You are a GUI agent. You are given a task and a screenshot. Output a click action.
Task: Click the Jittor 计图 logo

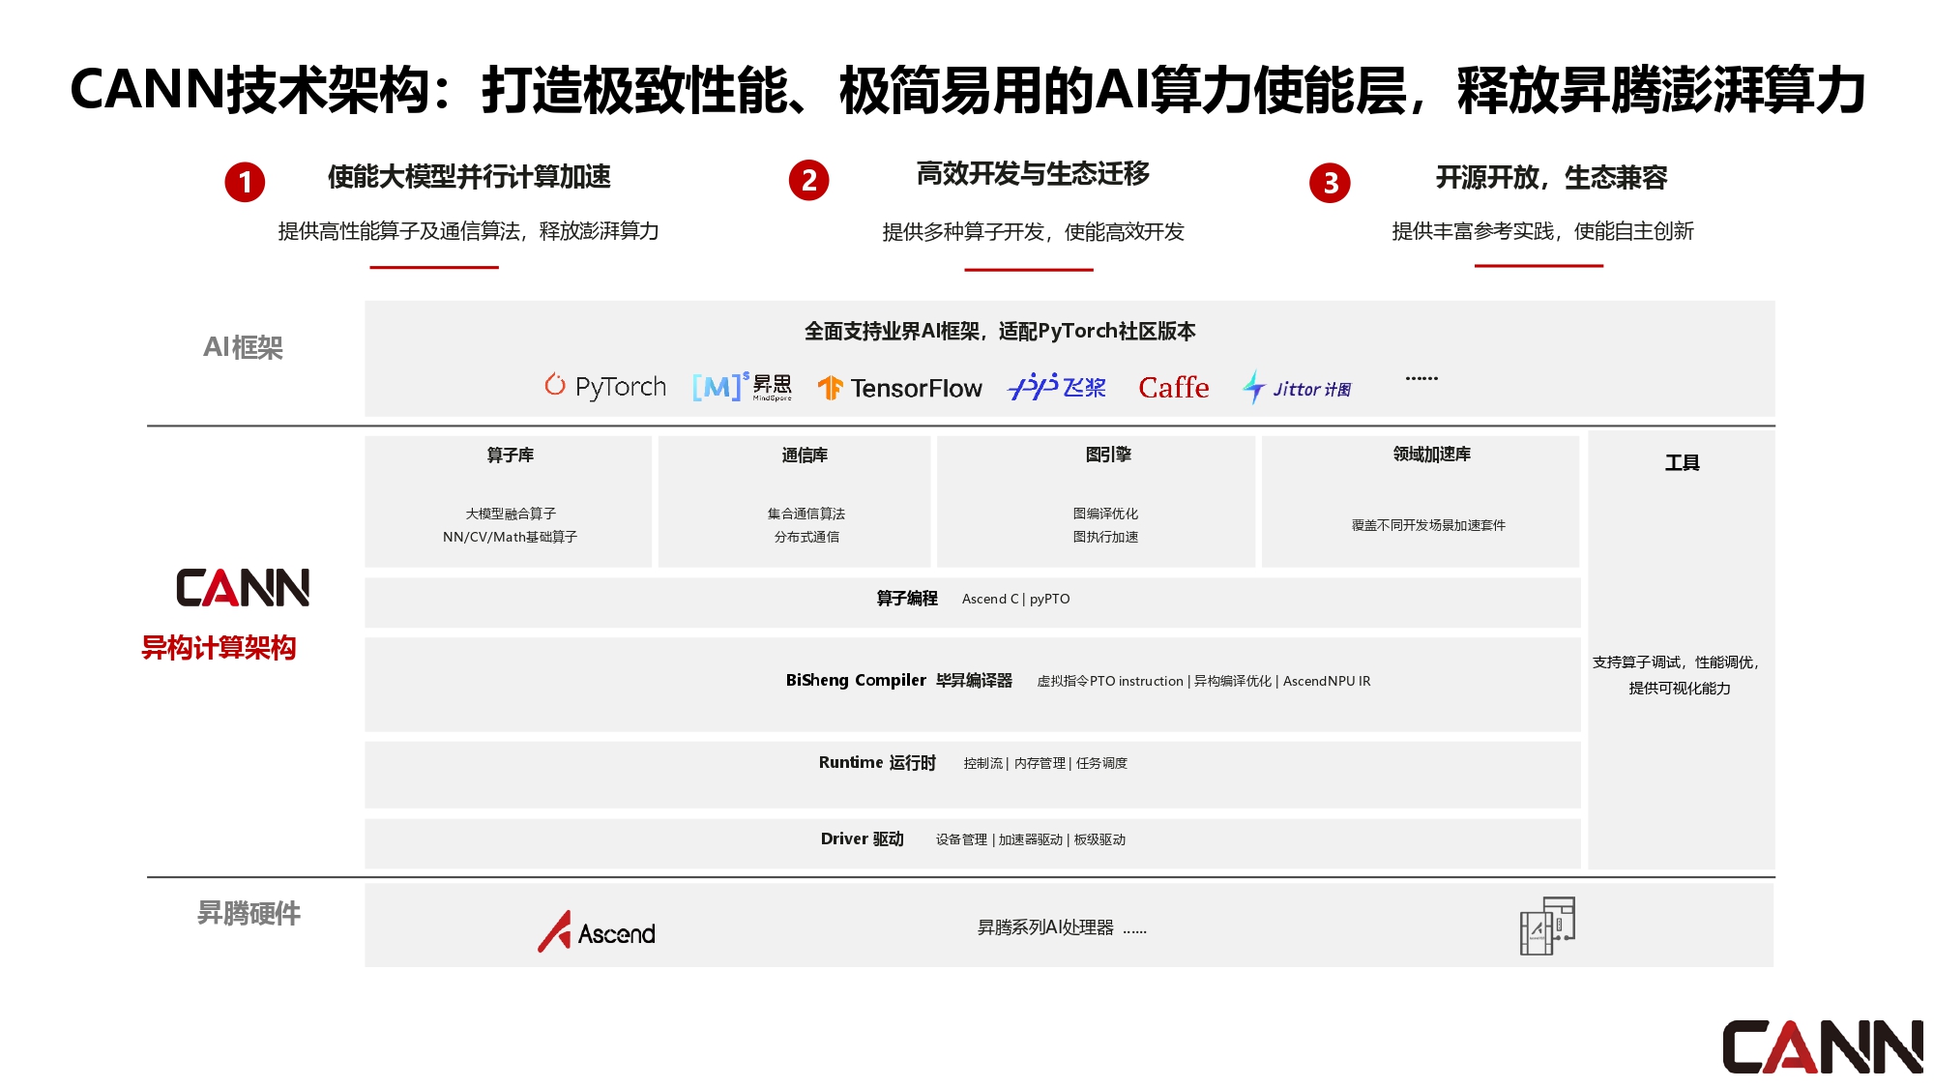(1297, 388)
